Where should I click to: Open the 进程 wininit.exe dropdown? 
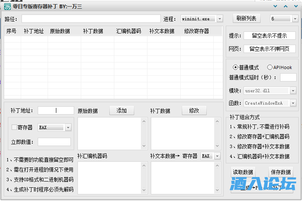220,19
